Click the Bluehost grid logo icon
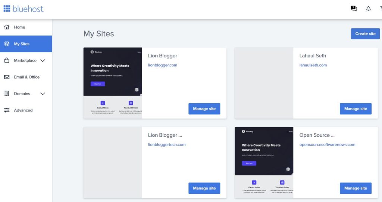The image size is (382, 202). 7,9
